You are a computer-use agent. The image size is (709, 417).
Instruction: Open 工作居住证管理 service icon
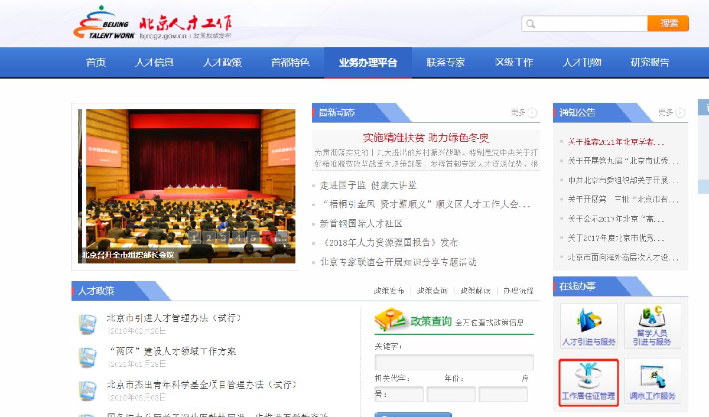pos(589,382)
